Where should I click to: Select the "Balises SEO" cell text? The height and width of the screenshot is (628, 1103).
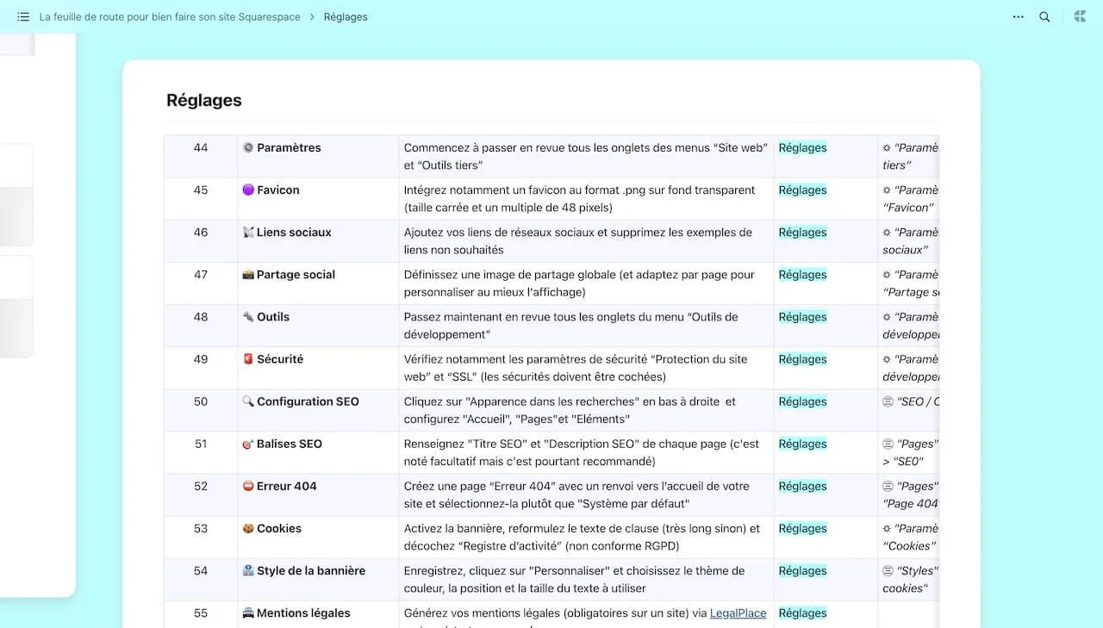[x=290, y=444]
